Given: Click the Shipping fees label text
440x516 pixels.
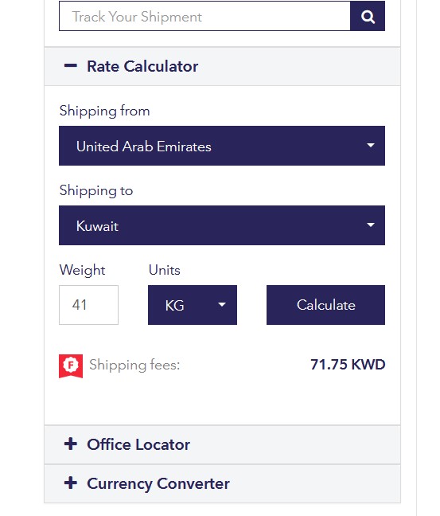Looking at the screenshot, I should coord(134,365).
